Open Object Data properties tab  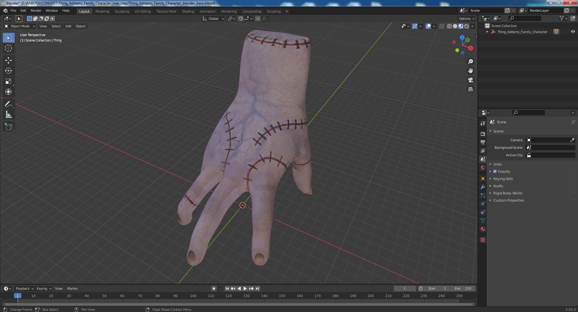click(483, 221)
